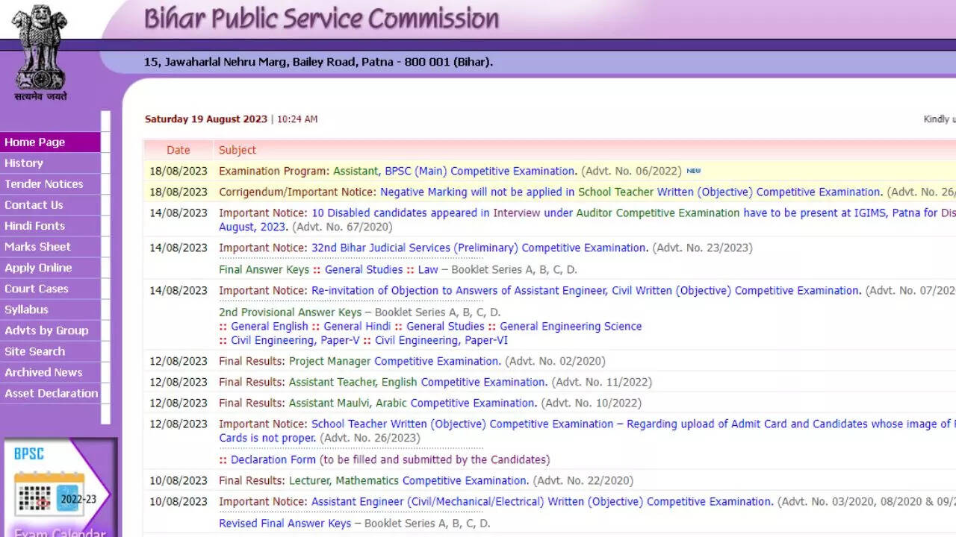
Task: Open Civil Engineering, Paper-VI answer key
Action: point(441,340)
